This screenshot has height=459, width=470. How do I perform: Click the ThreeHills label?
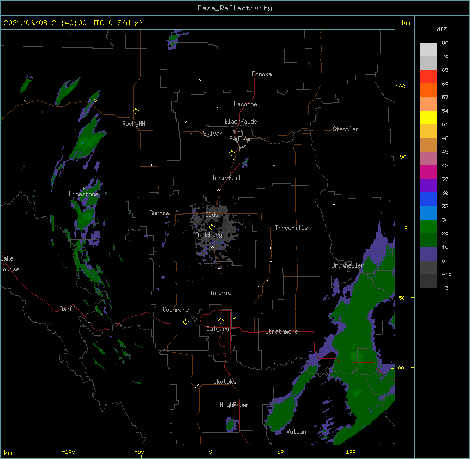(x=291, y=228)
